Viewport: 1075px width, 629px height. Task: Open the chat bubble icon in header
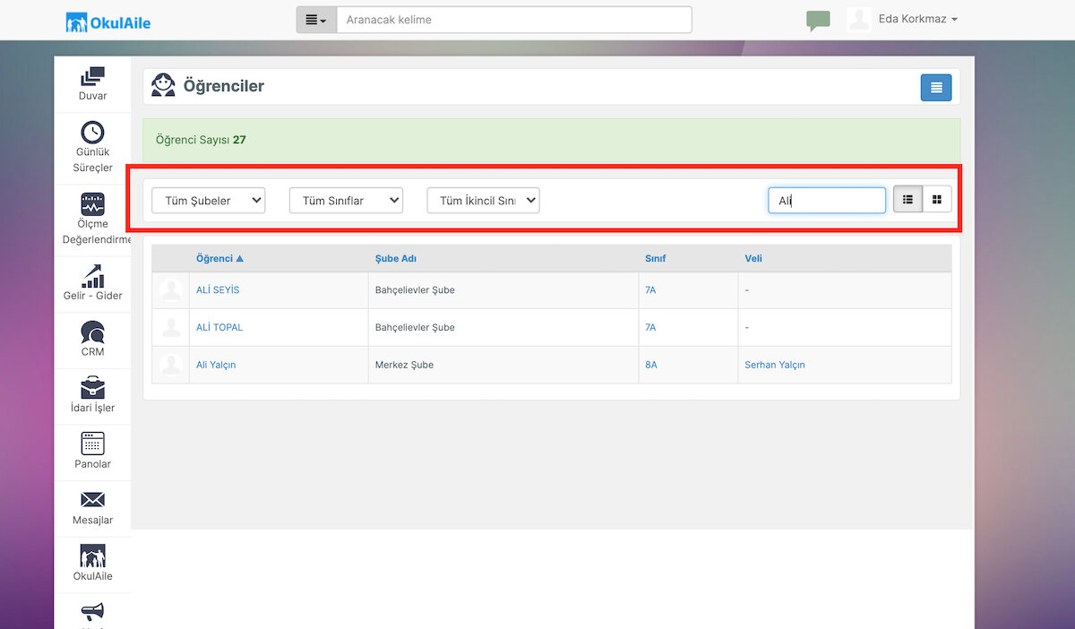click(818, 21)
